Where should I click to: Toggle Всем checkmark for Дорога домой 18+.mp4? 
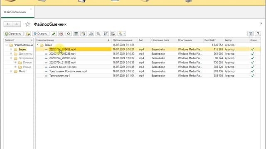[x=253, y=67]
